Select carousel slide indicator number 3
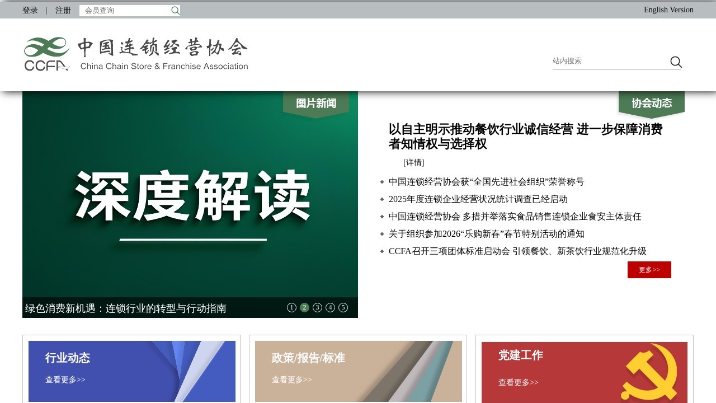The height and width of the screenshot is (403, 716). coord(317,307)
